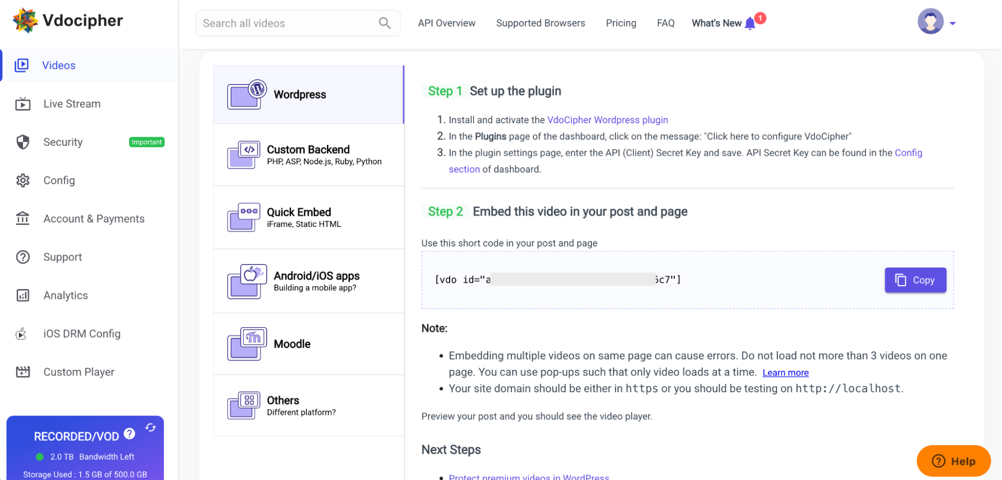Open the Videos section in sidebar
This screenshot has height=480, width=1002.
[x=58, y=65]
